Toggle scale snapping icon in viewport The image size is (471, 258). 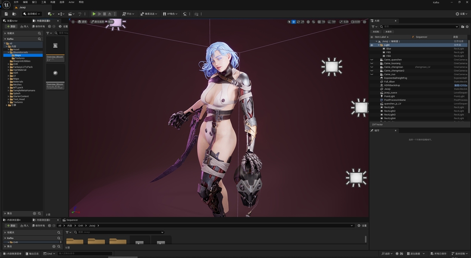click(x=341, y=21)
